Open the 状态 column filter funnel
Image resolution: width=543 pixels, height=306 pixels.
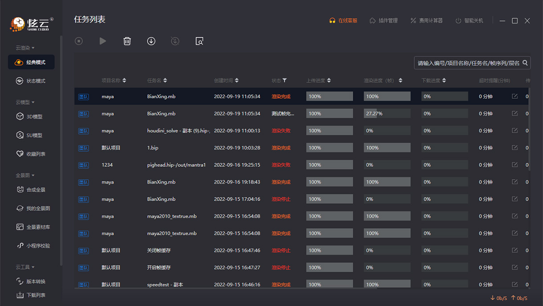(x=285, y=81)
